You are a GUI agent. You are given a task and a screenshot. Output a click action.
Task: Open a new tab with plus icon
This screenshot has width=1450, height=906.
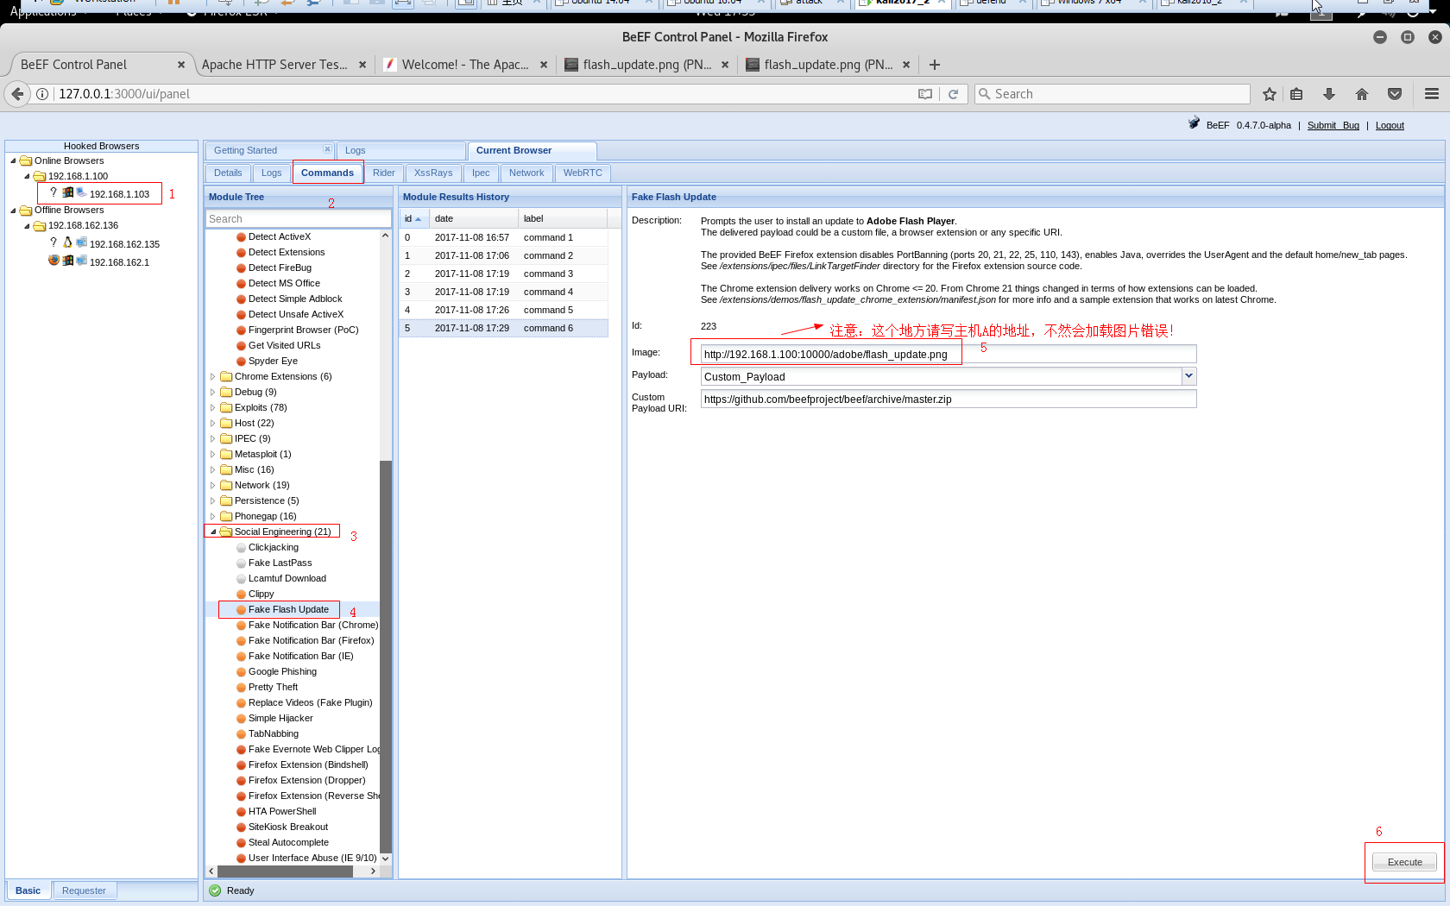935,65
